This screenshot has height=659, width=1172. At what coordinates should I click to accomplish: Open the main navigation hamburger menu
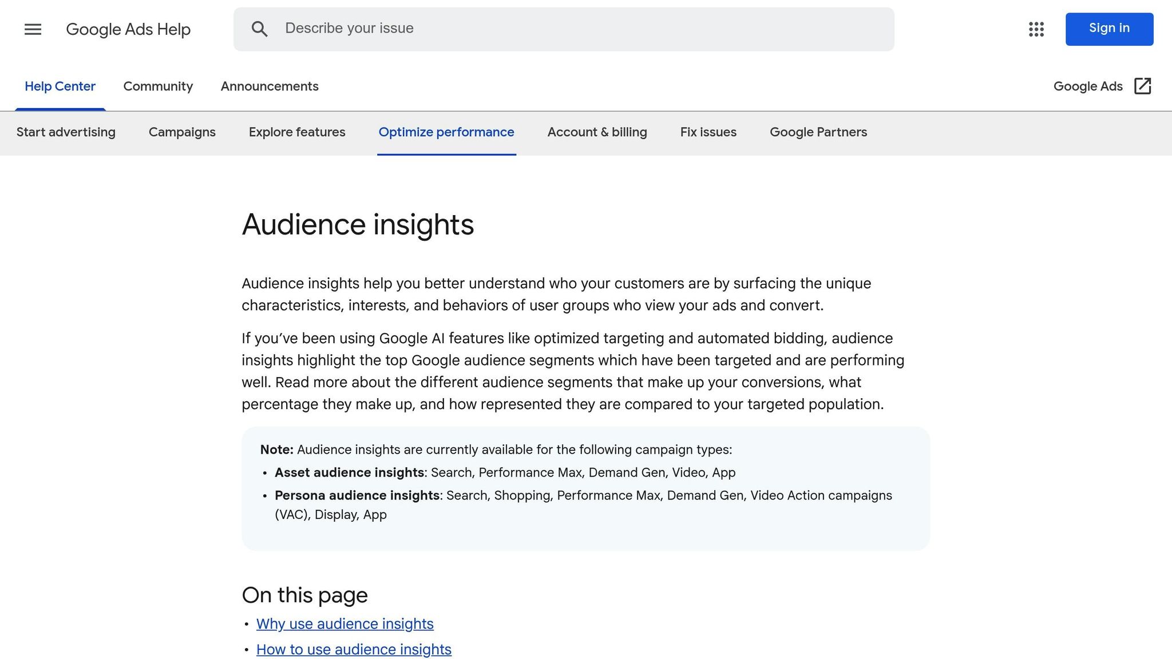(x=33, y=29)
